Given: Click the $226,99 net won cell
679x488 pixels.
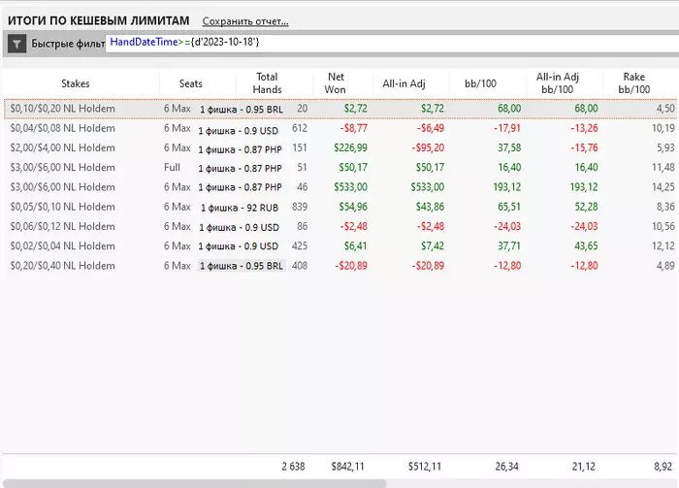Looking at the screenshot, I should coord(350,147).
